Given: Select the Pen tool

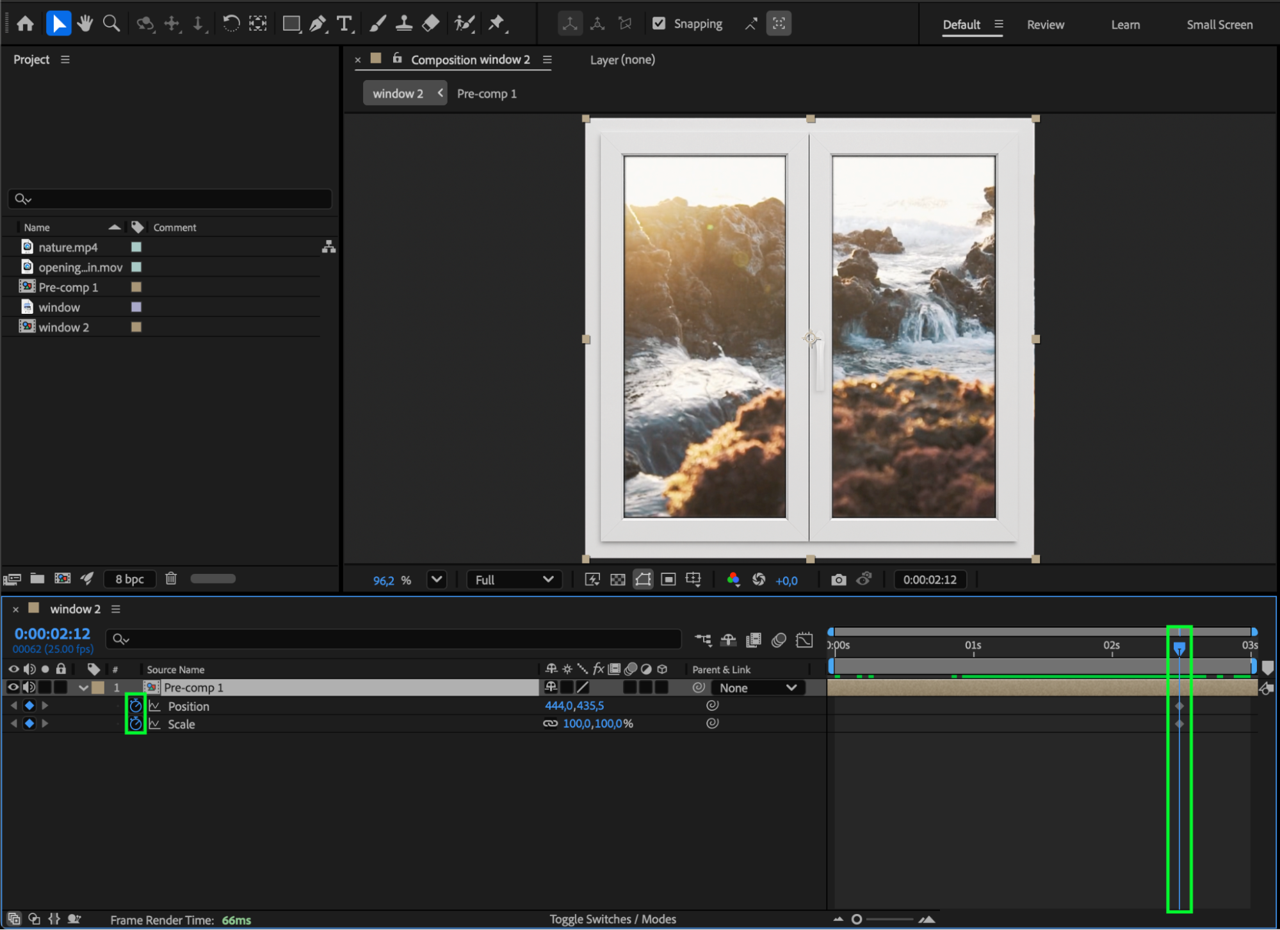Looking at the screenshot, I should tap(318, 24).
